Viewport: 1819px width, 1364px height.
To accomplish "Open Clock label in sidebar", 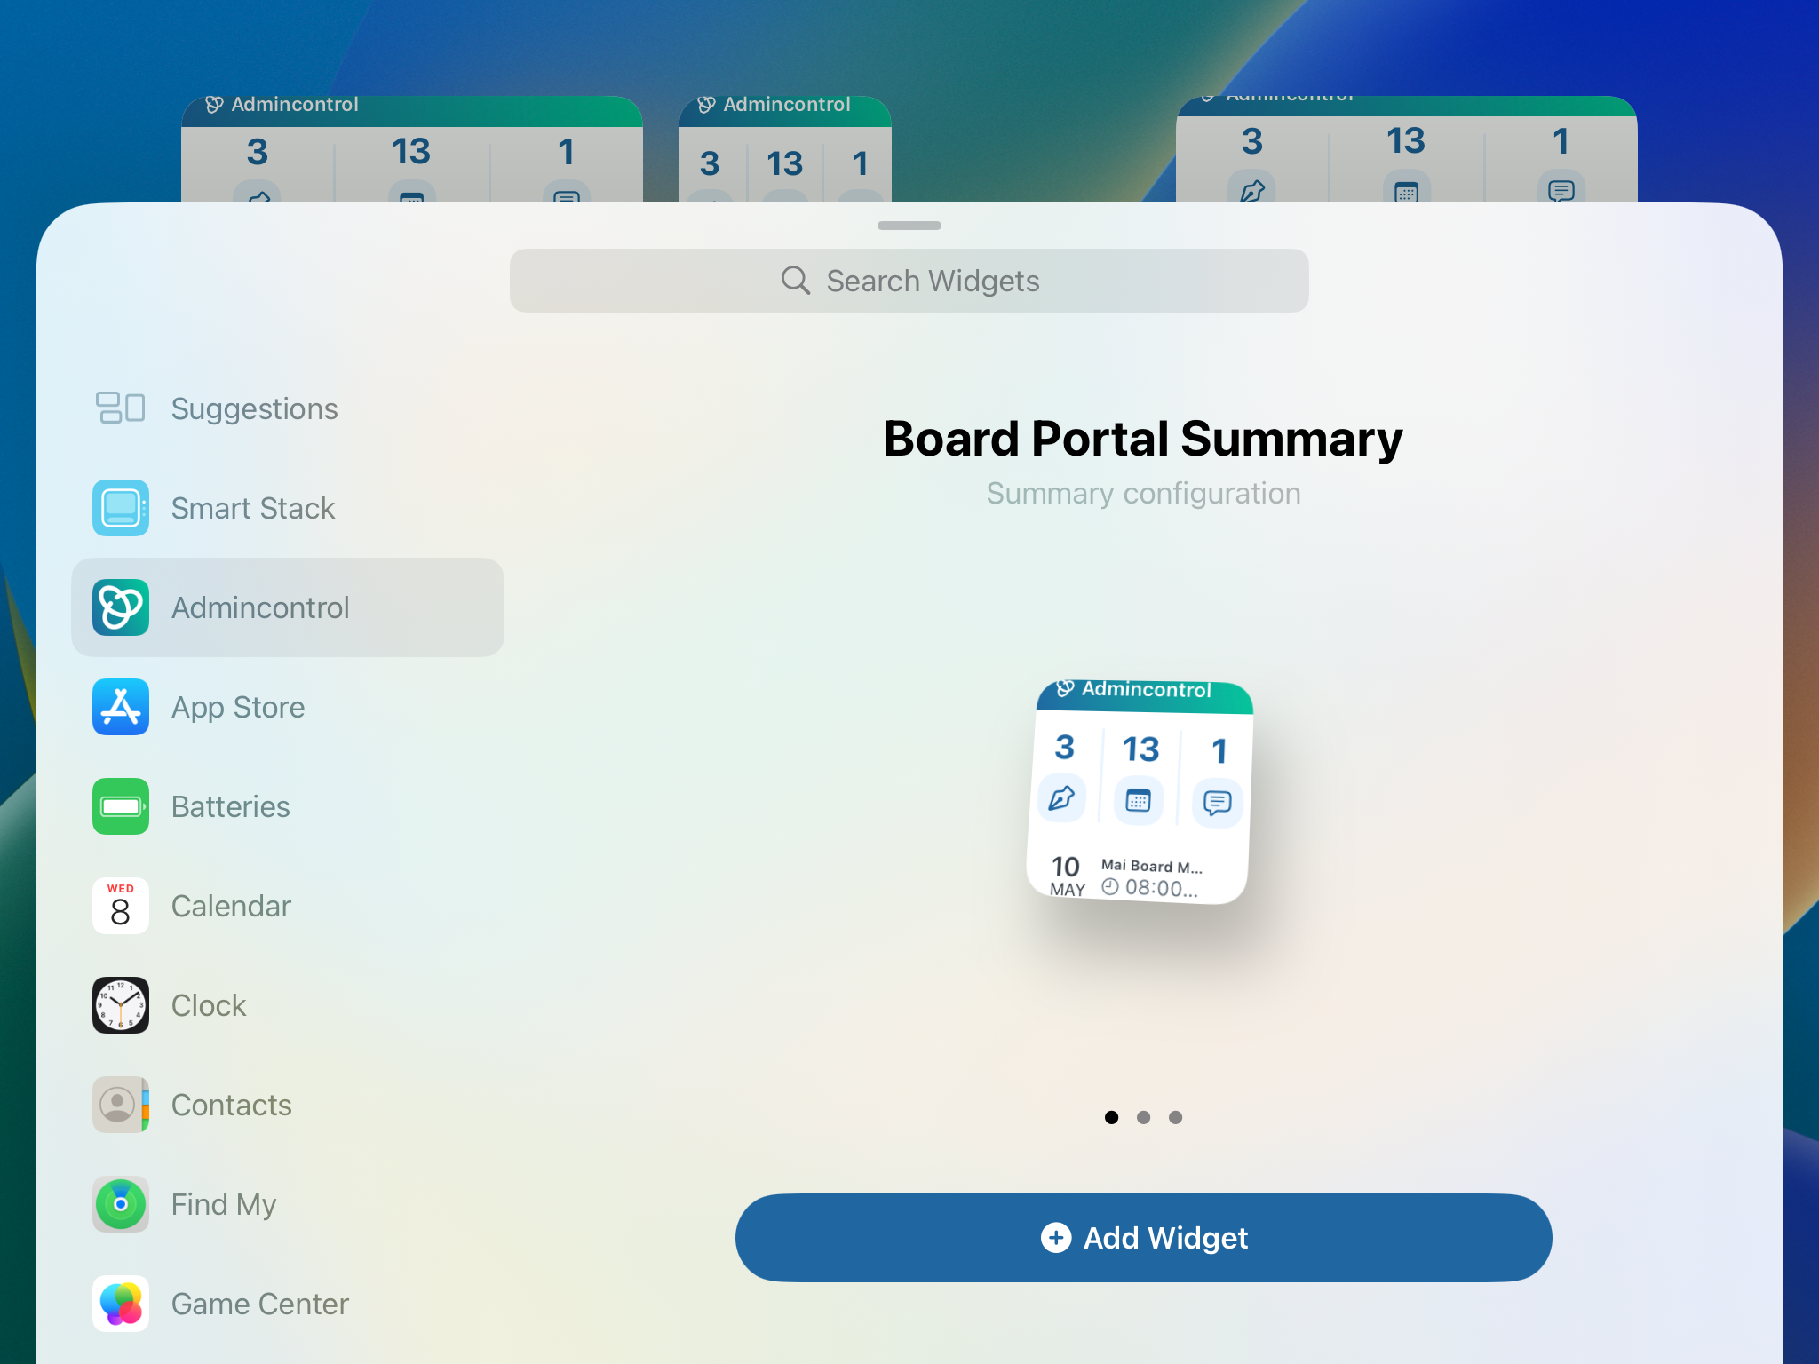I will tap(209, 1005).
